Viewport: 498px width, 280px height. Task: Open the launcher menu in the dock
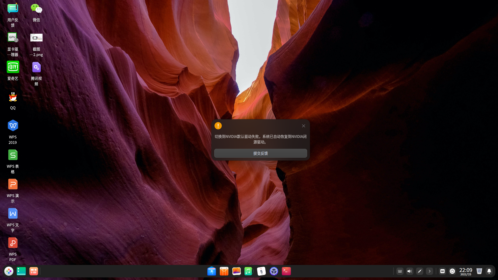click(9, 271)
